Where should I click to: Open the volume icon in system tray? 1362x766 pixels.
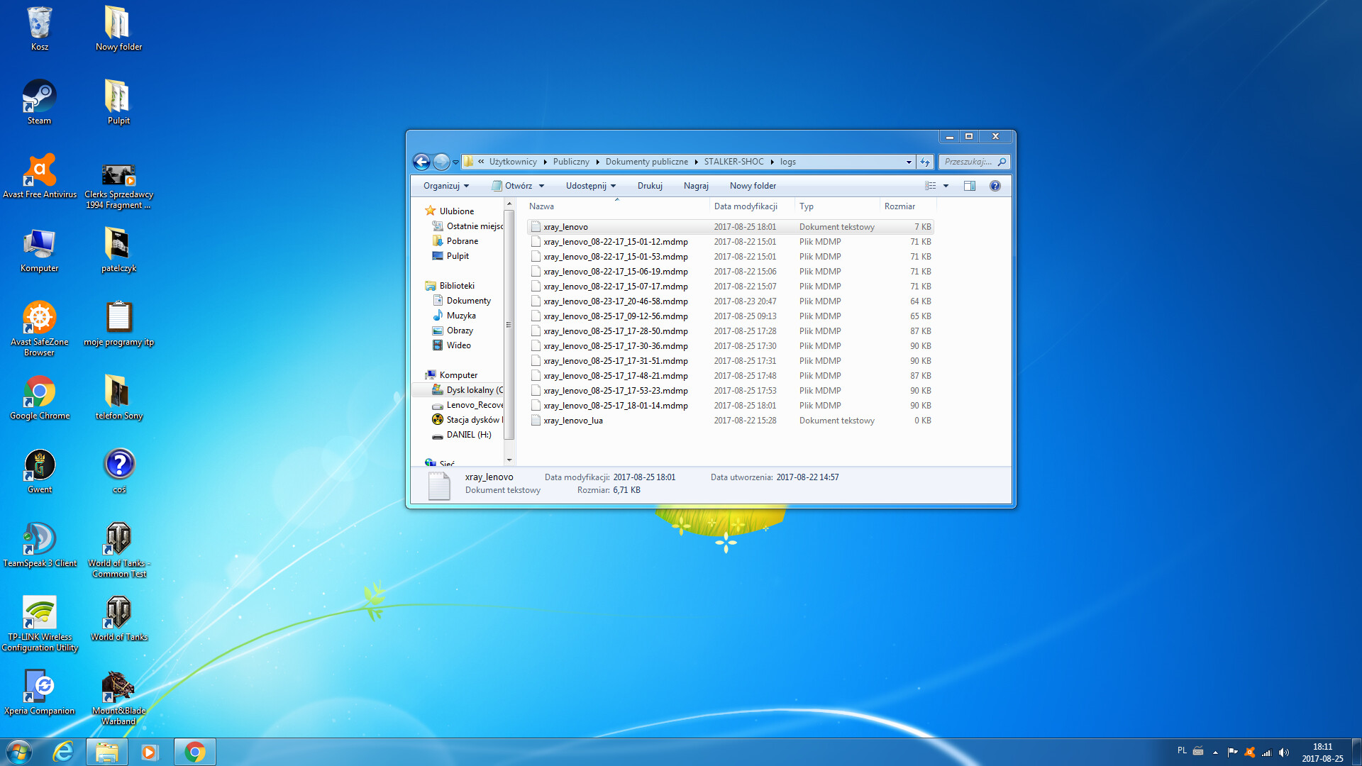click(x=1284, y=752)
